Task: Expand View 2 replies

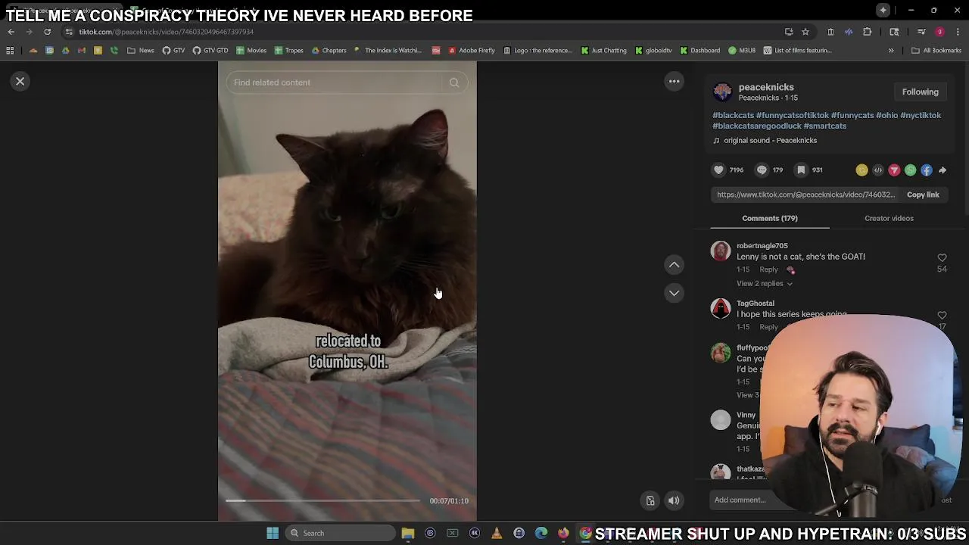Action: (x=764, y=284)
